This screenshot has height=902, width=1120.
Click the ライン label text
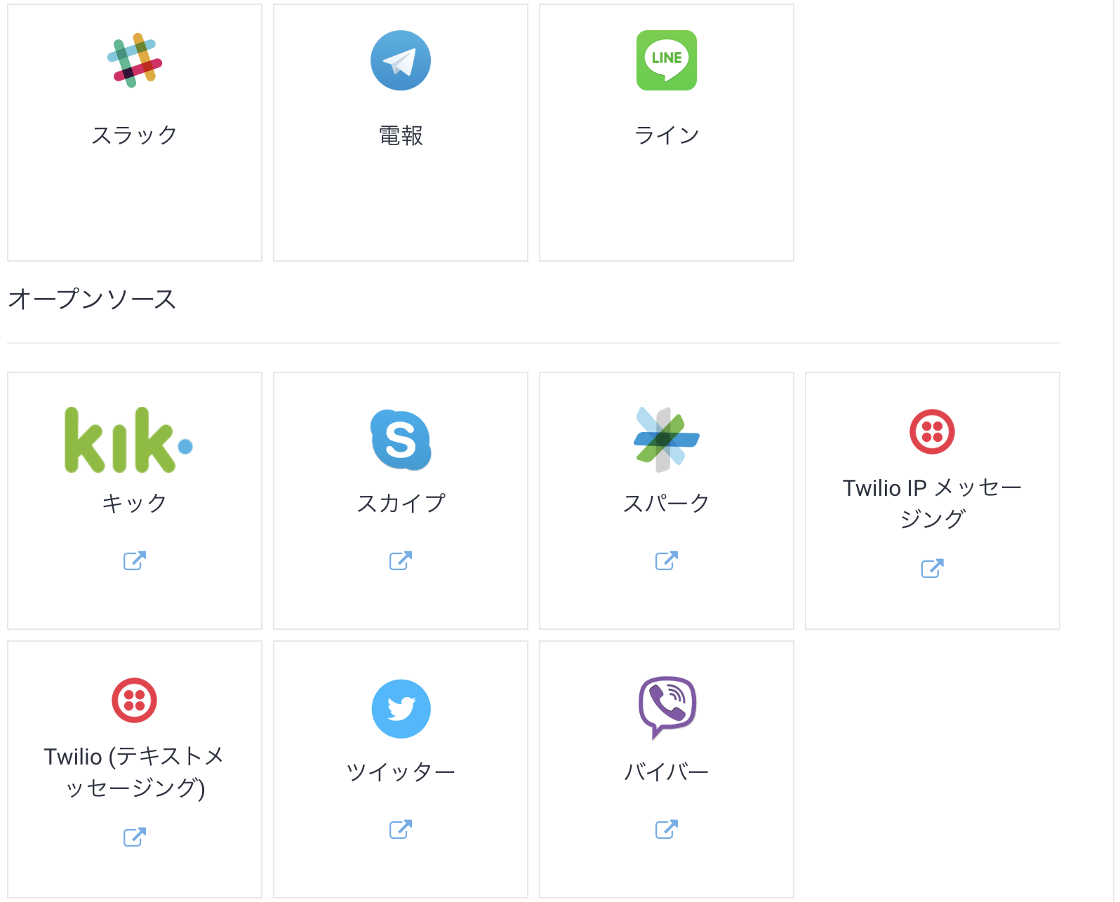666,135
